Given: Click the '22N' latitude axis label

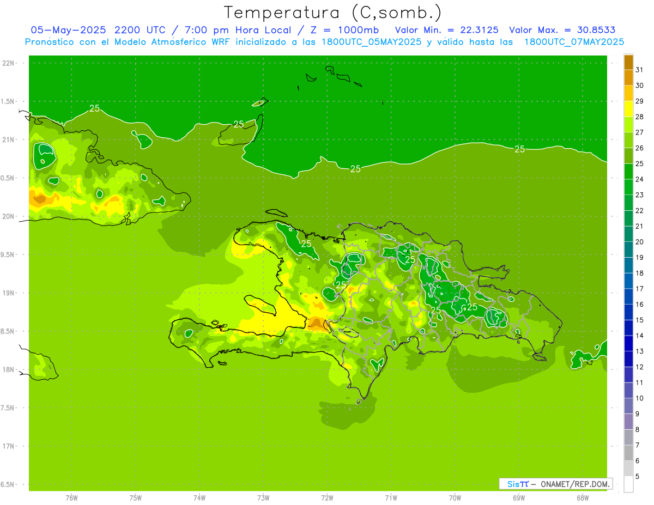Looking at the screenshot, I should (9, 63).
